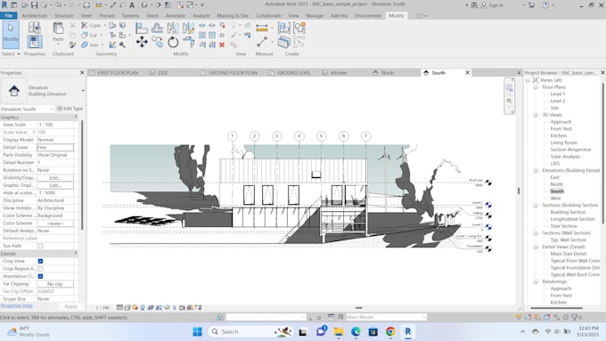The image size is (606, 341).
Task: Toggle the Sun Path checkbox
Action: pos(40,246)
